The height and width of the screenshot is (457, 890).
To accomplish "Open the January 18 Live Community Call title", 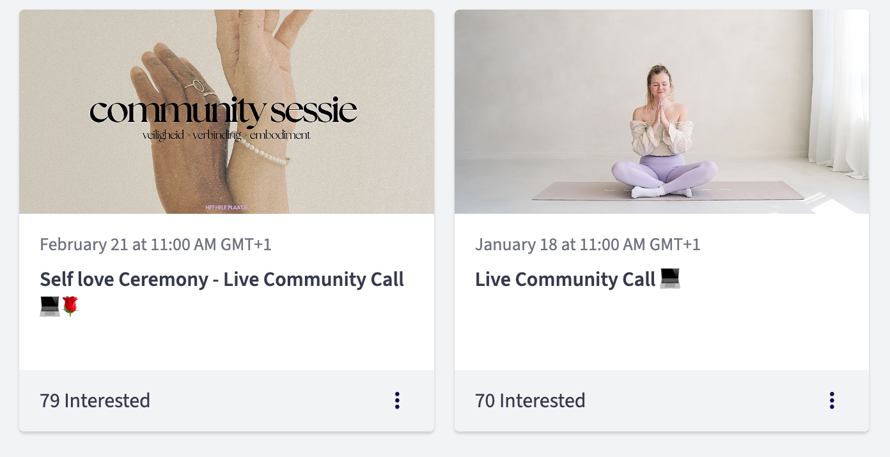I will (565, 280).
